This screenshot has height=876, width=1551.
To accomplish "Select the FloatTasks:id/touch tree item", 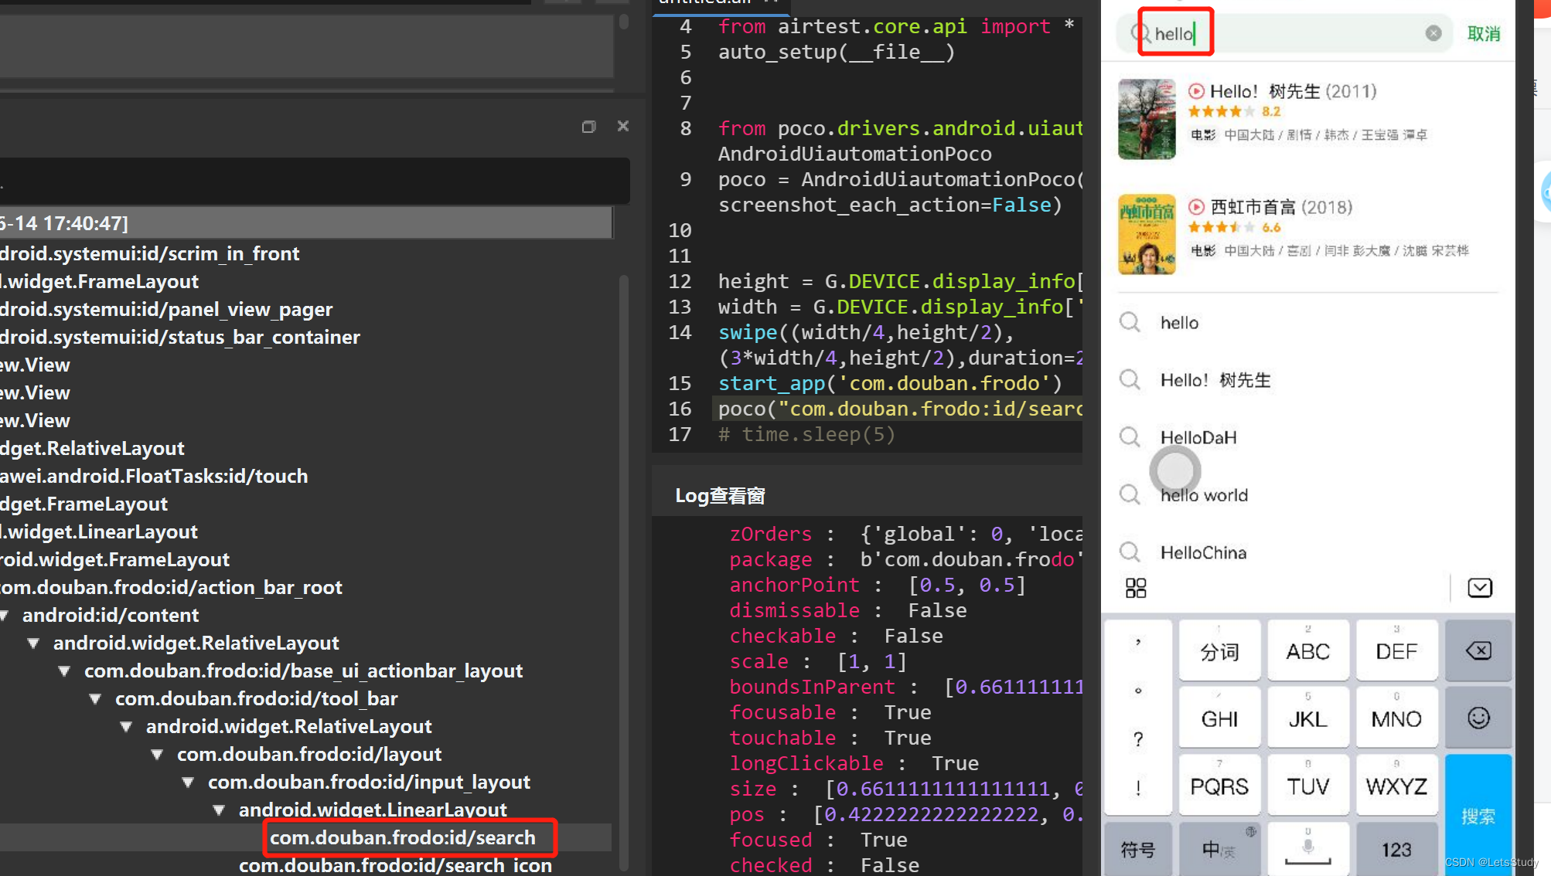I will tap(154, 476).
